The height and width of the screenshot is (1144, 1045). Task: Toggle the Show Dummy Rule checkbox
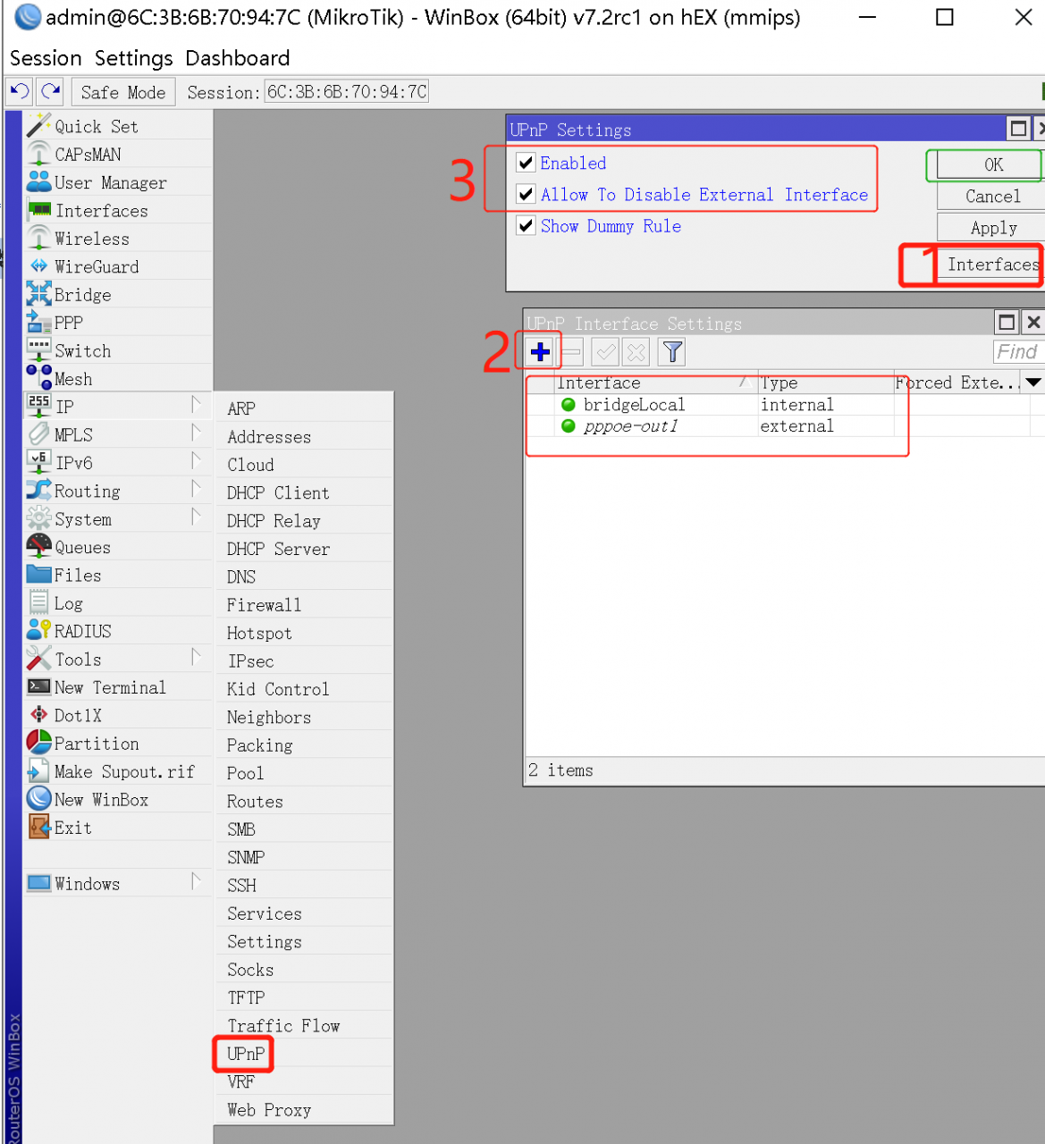click(526, 225)
